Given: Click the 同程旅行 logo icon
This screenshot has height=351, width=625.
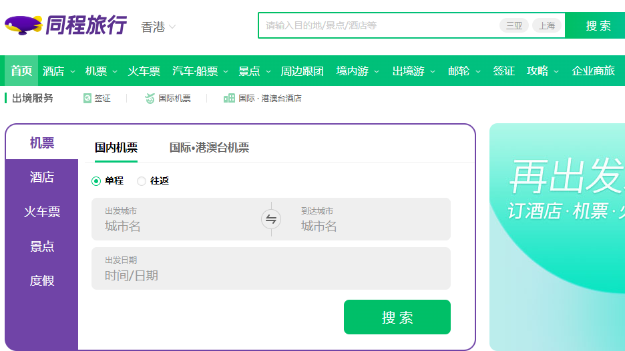Looking at the screenshot, I should pos(24,25).
